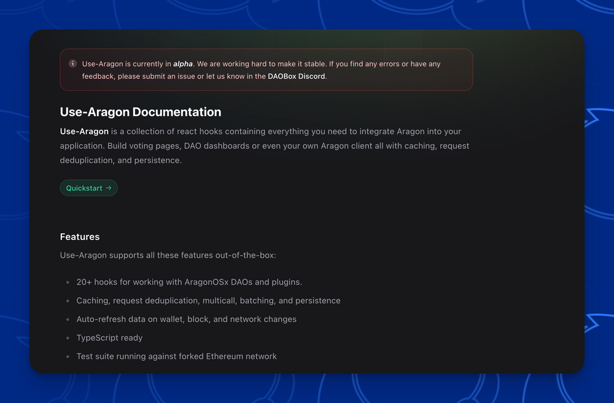The height and width of the screenshot is (403, 614).
Task: Click the bullet next to Auto-refresh data feature
Action: [68, 320]
